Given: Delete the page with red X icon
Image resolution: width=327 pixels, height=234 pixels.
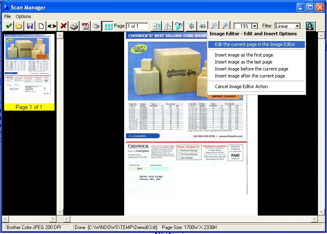Looking at the screenshot, I should click(x=64, y=26).
